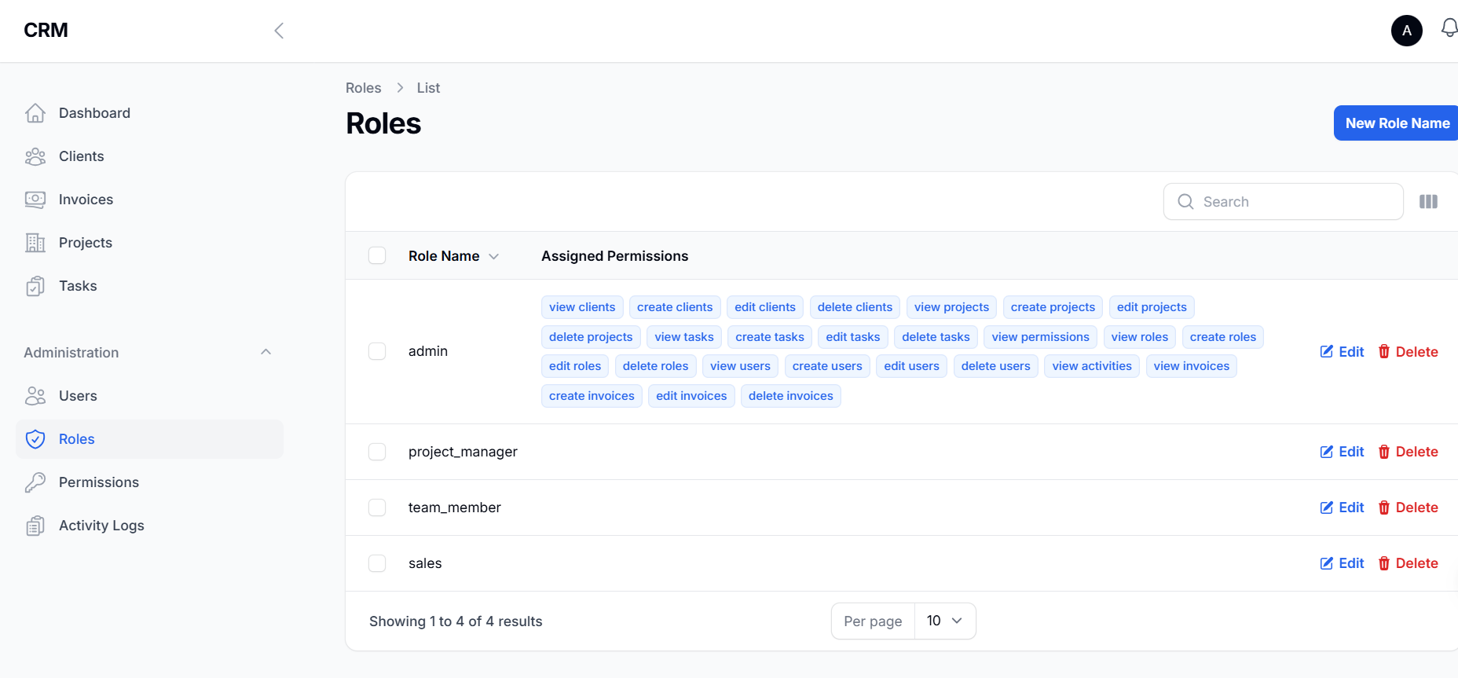
Task: Delete the project_manager role
Action: point(1408,452)
